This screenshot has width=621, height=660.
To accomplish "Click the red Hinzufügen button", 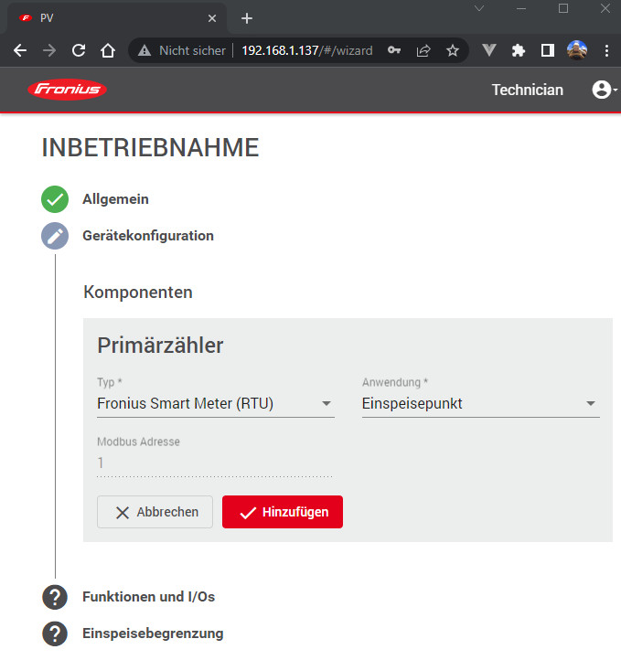I will [x=282, y=513].
